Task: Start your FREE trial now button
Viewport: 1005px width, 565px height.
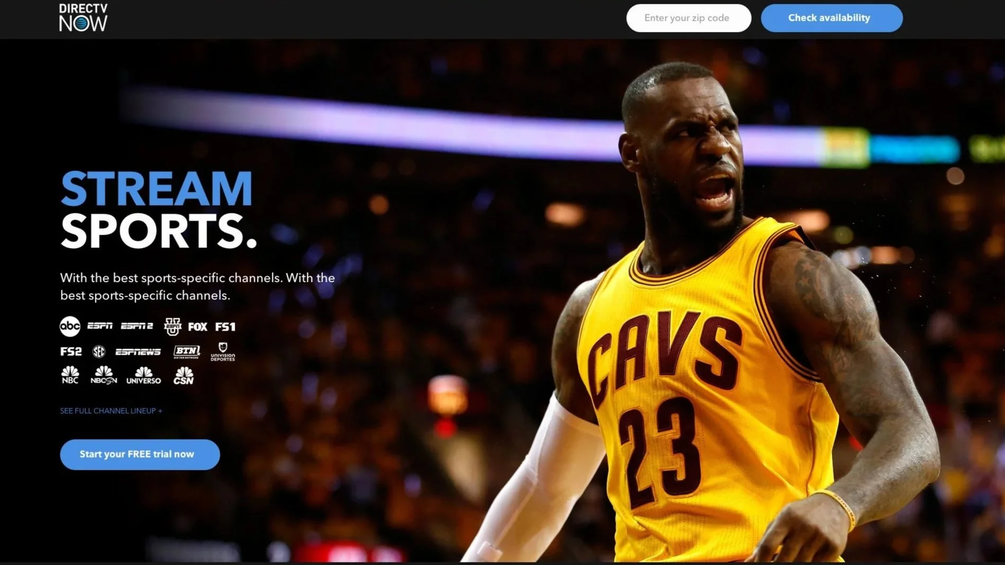Action: 140,454
